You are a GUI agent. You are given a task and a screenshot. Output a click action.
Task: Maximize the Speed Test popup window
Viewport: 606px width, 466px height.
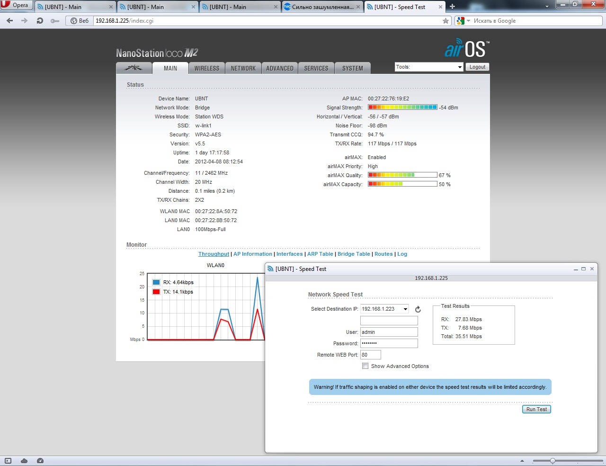coord(584,269)
